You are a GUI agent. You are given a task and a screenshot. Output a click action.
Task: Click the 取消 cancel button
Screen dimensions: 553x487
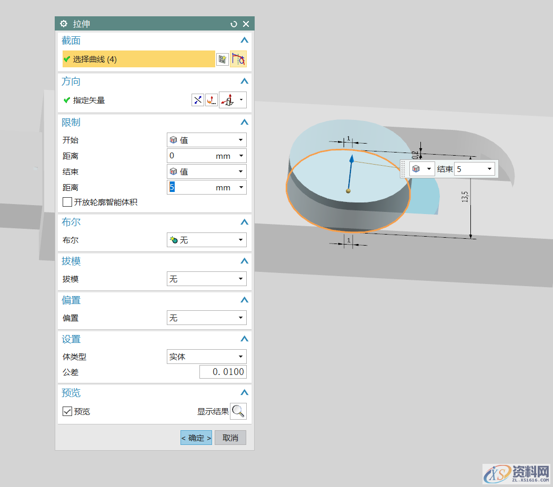point(230,437)
